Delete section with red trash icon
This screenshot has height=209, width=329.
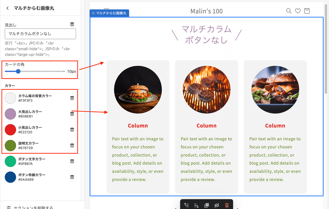pos(227,205)
